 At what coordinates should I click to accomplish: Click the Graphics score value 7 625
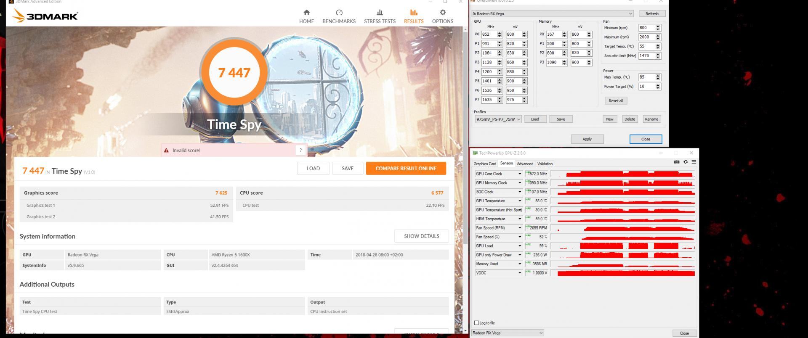(221, 193)
